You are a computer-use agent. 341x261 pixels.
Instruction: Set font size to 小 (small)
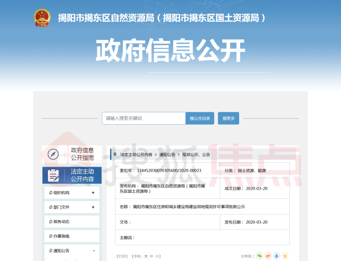point(157,256)
